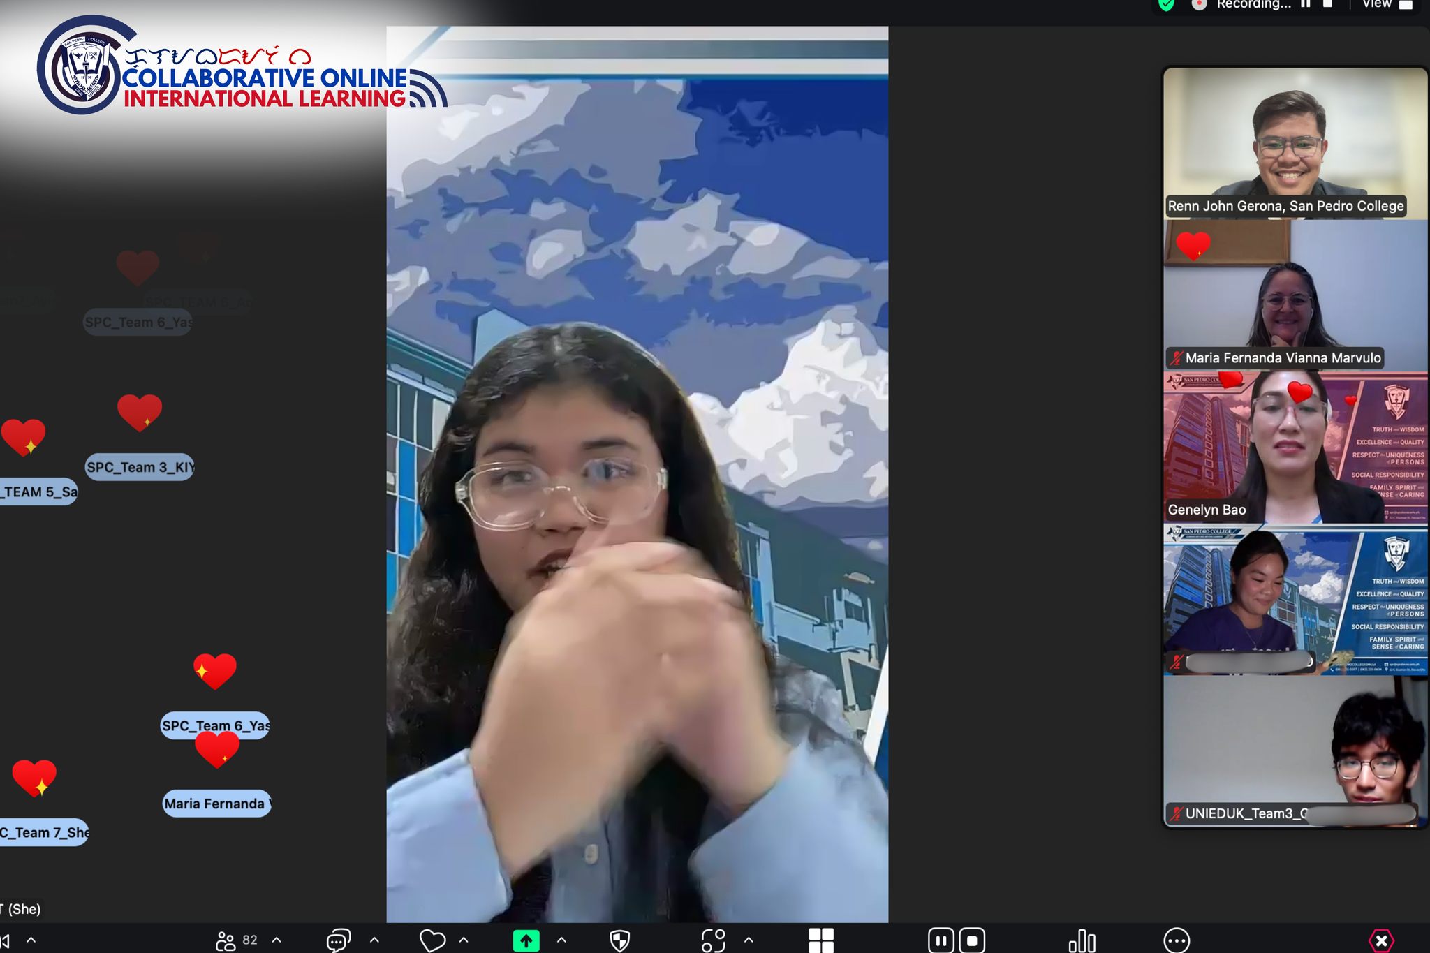Click the green encryption shield icon at top
The width and height of the screenshot is (1430, 953).
[1166, 5]
